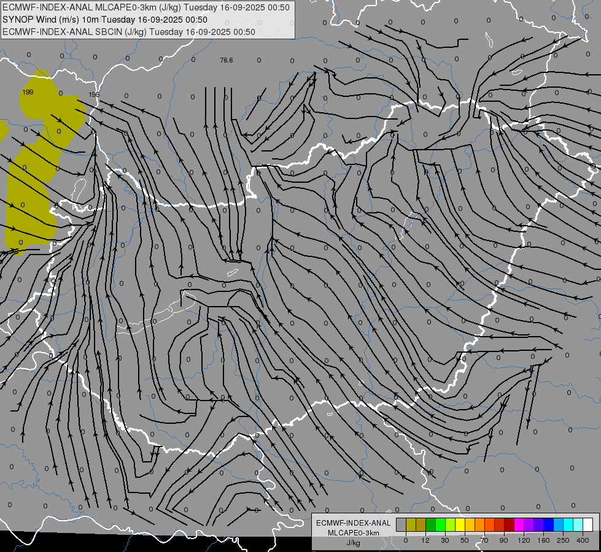The image size is (601, 552).
Task: Choose the dark green legend swatch
Action: (431, 524)
